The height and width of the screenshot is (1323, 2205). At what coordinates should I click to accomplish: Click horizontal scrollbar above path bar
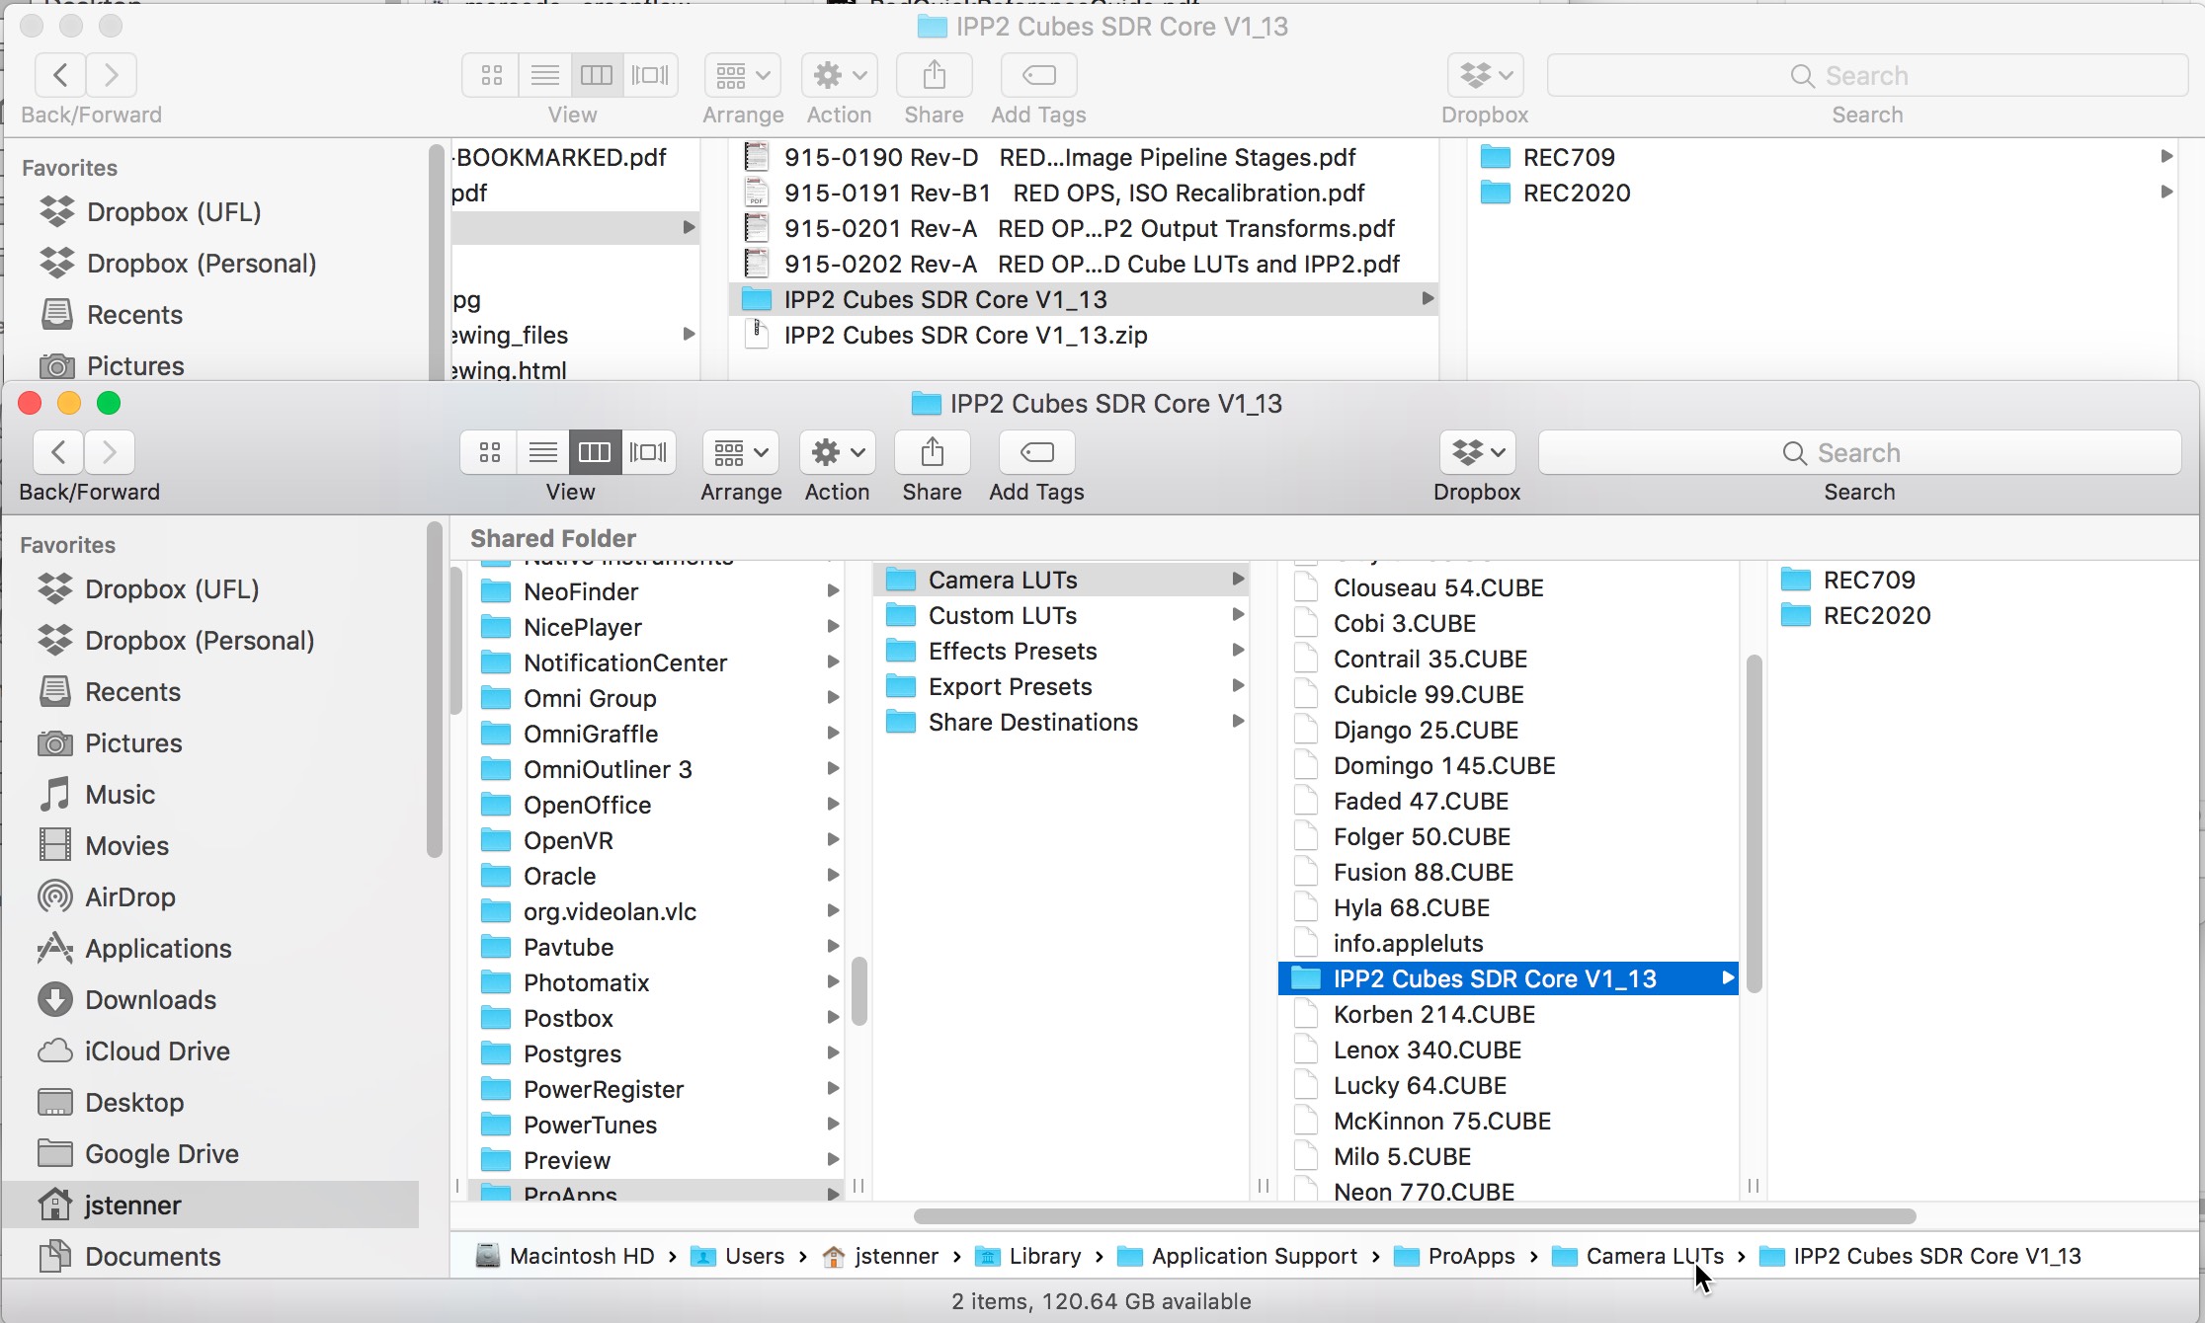tap(1414, 1216)
